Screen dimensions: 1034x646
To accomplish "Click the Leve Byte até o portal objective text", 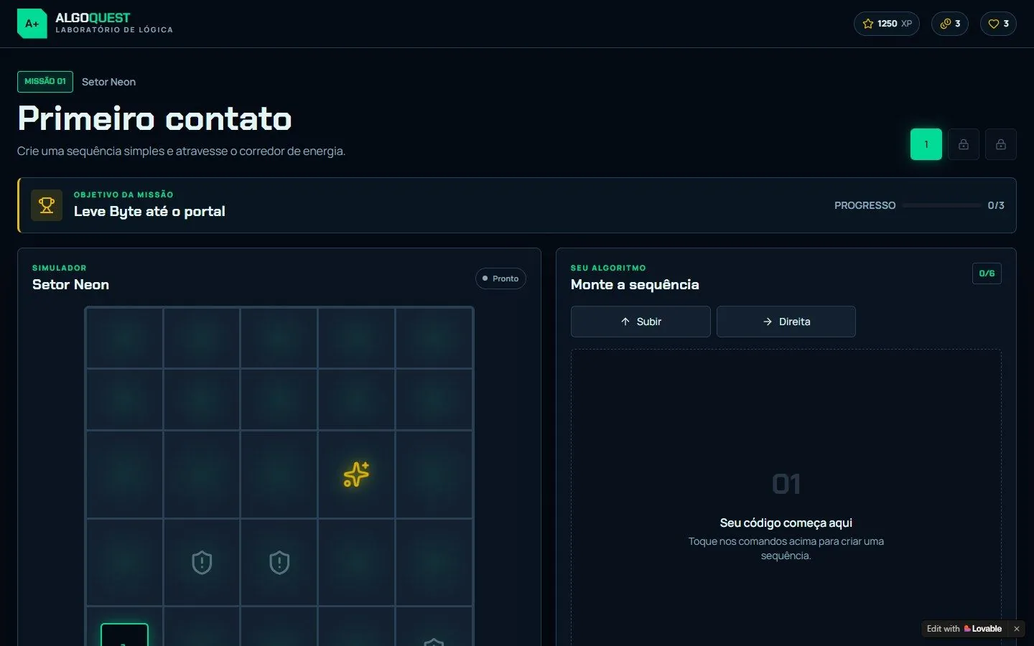I will [x=149, y=211].
